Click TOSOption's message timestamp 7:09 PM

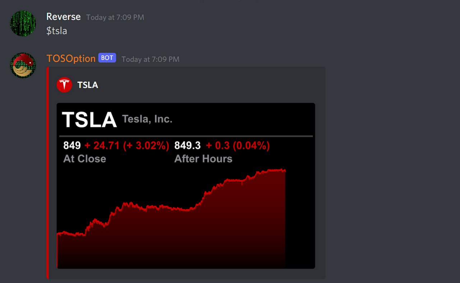coord(150,59)
